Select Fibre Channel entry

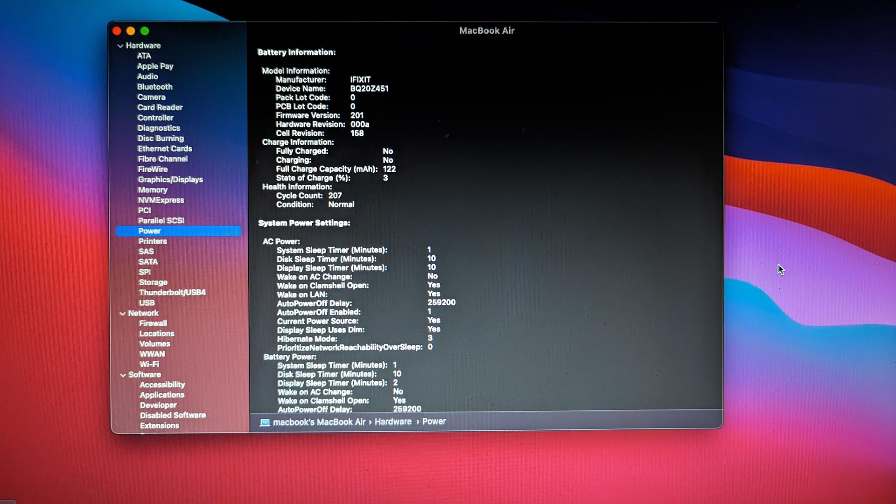(x=162, y=159)
